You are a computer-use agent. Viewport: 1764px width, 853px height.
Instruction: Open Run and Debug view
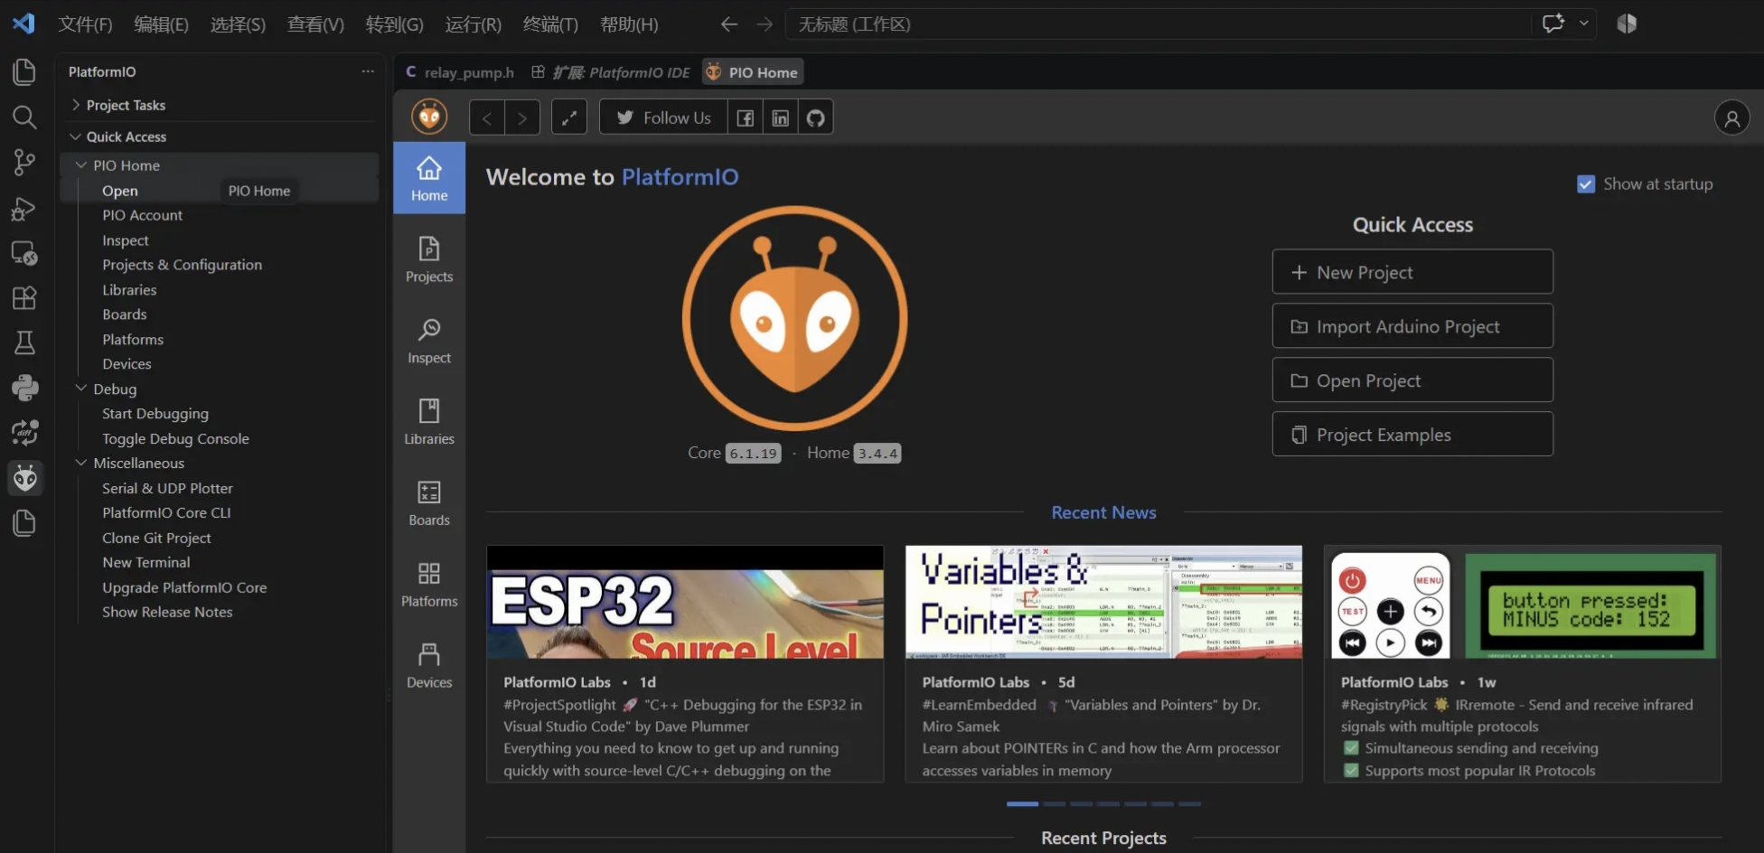tap(24, 208)
